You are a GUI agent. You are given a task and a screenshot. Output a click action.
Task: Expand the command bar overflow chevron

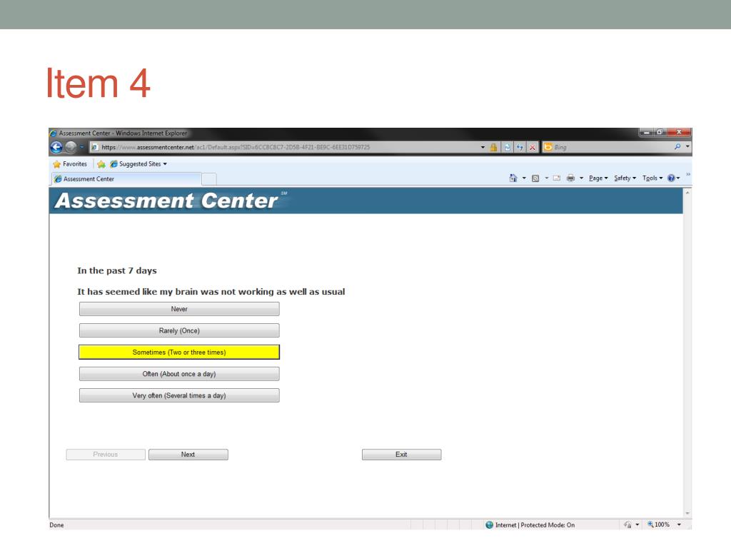click(687, 174)
